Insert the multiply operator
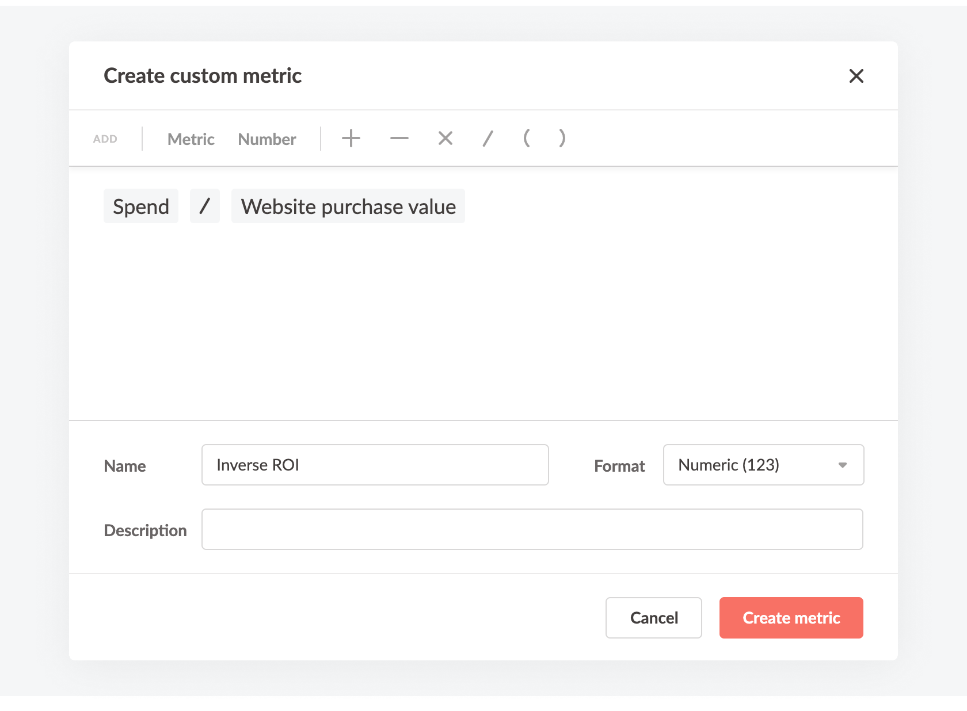Viewport: 967px width, 711px height. pos(446,139)
